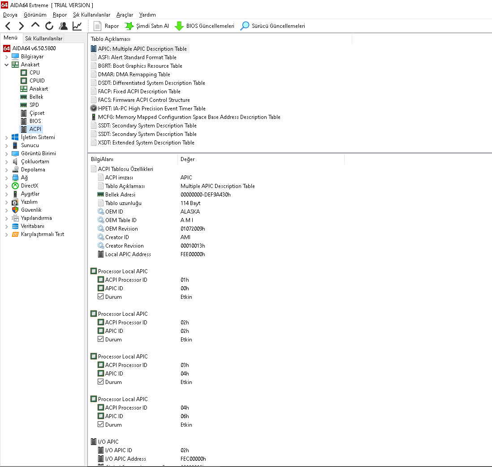Expand the Çokluortam node
The width and height of the screenshot is (492, 467).
pos(6,162)
